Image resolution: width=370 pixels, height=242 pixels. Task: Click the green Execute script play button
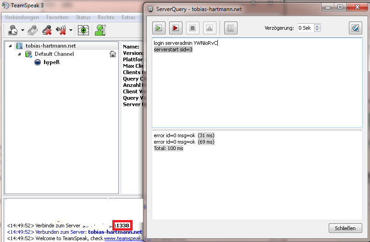coord(159,28)
